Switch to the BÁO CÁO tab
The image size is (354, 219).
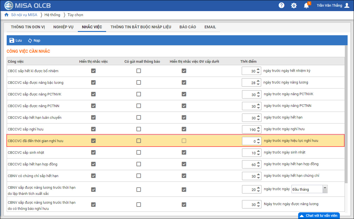click(188, 27)
